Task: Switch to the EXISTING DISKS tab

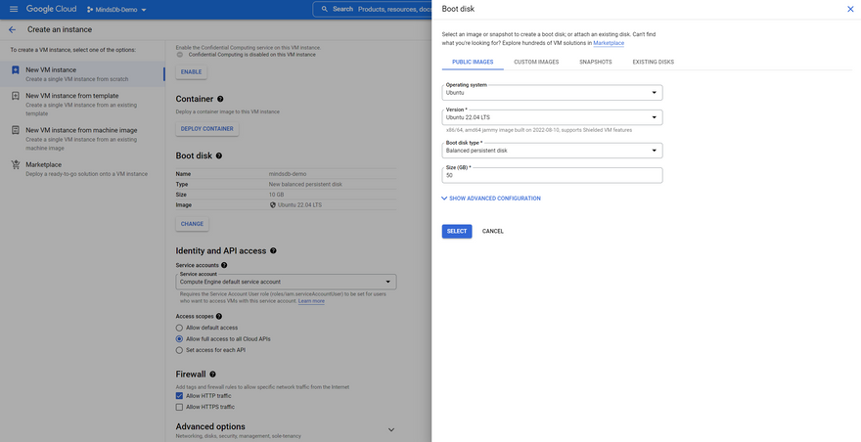Action: click(x=653, y=62)
